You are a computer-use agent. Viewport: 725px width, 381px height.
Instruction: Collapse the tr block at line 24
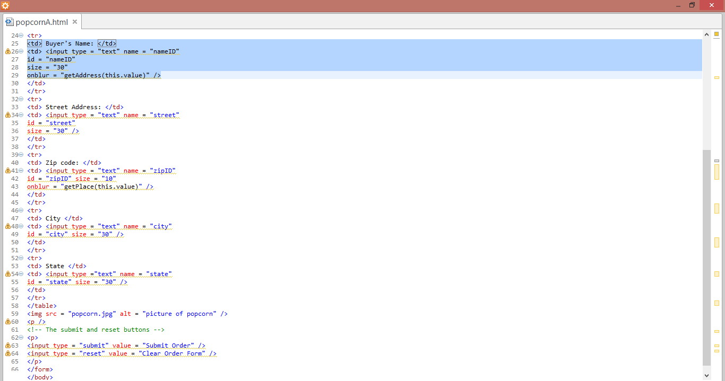point(21,36)
